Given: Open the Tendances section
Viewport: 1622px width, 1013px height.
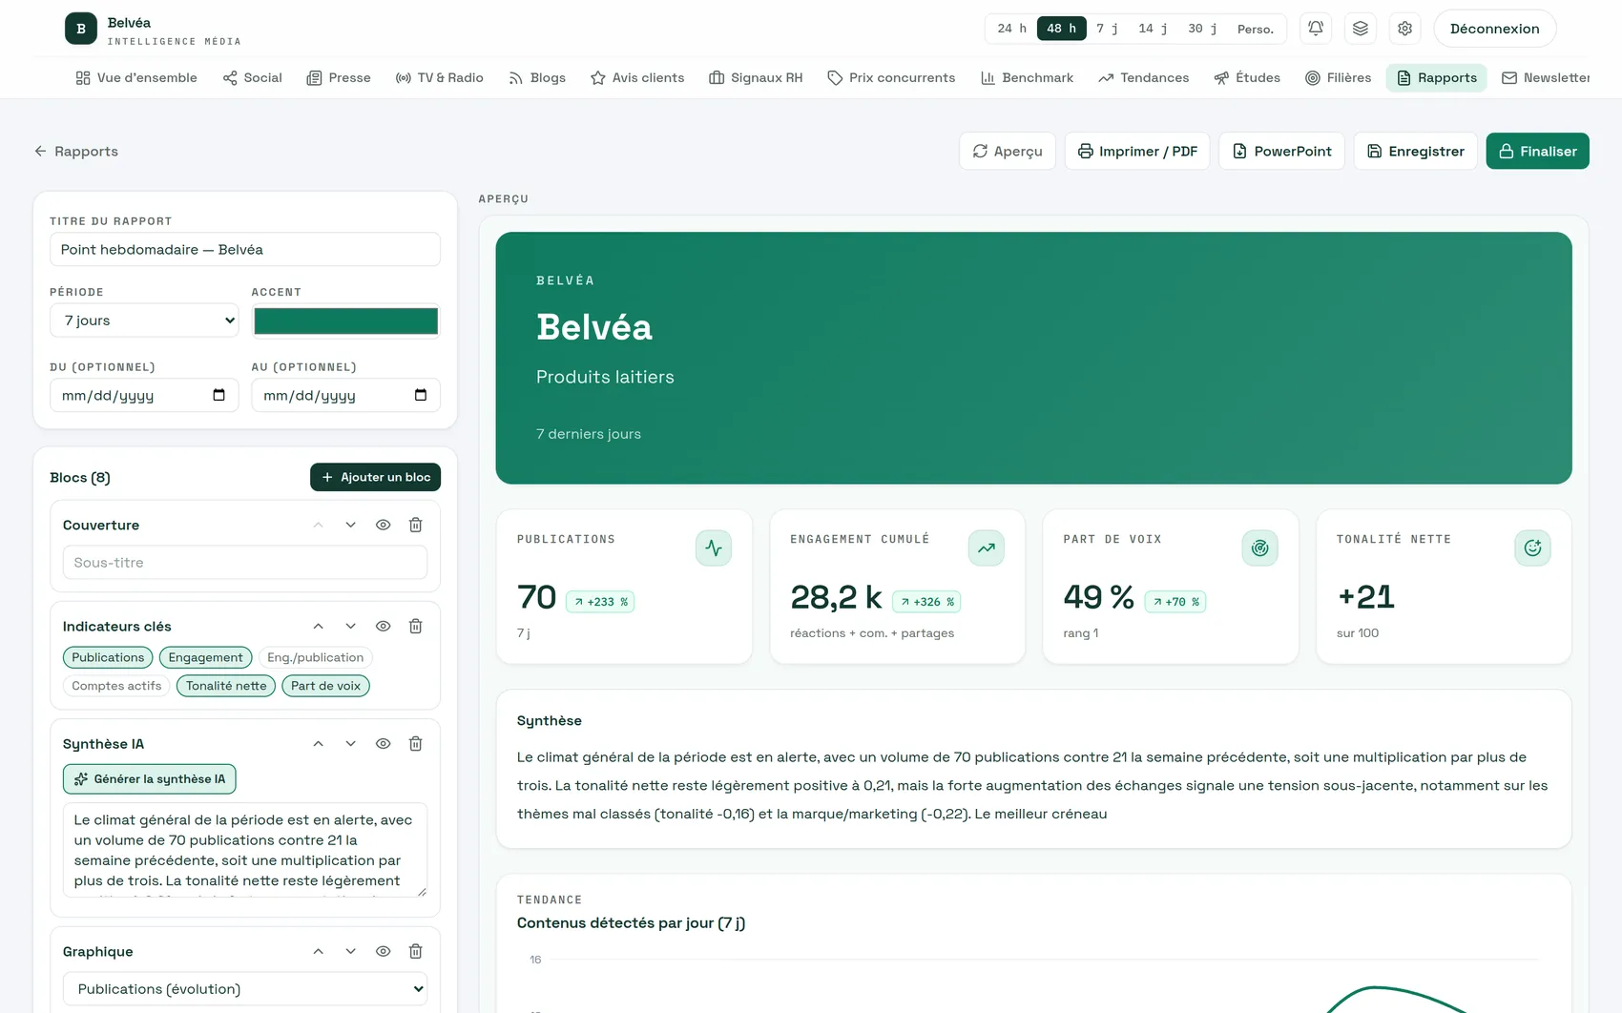Looking at the screenshot, I should click(1144, 78).
